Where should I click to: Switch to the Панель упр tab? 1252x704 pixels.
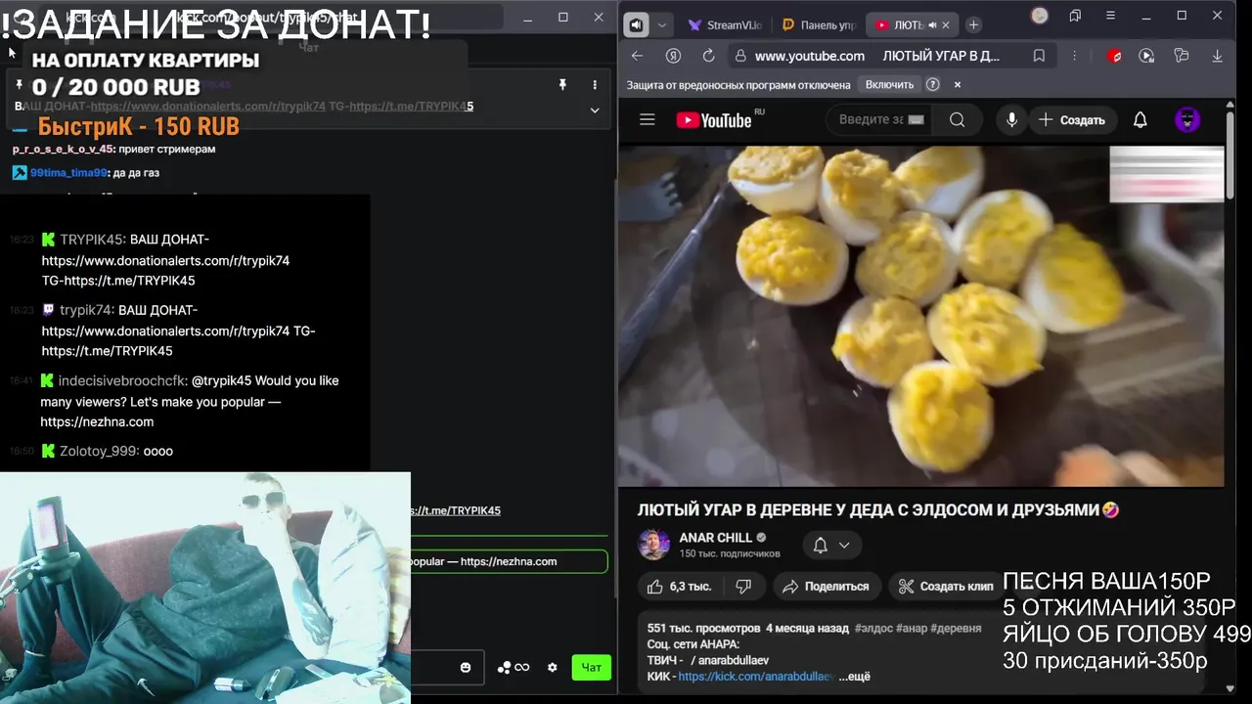pyautogui.click(x=819, y=25)
